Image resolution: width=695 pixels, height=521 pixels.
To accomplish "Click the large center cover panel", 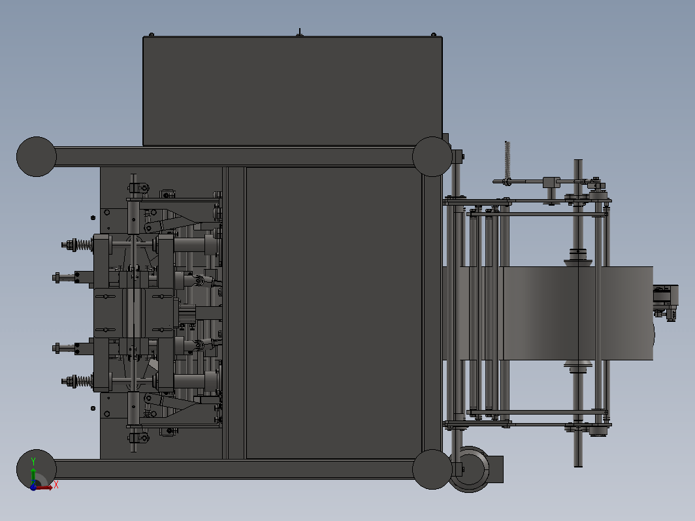I will pyautogui.click(x=334, y=313).
